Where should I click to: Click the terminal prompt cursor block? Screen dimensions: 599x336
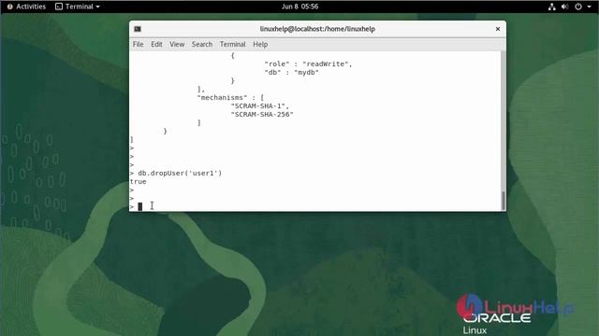click(x=140, y=206)
